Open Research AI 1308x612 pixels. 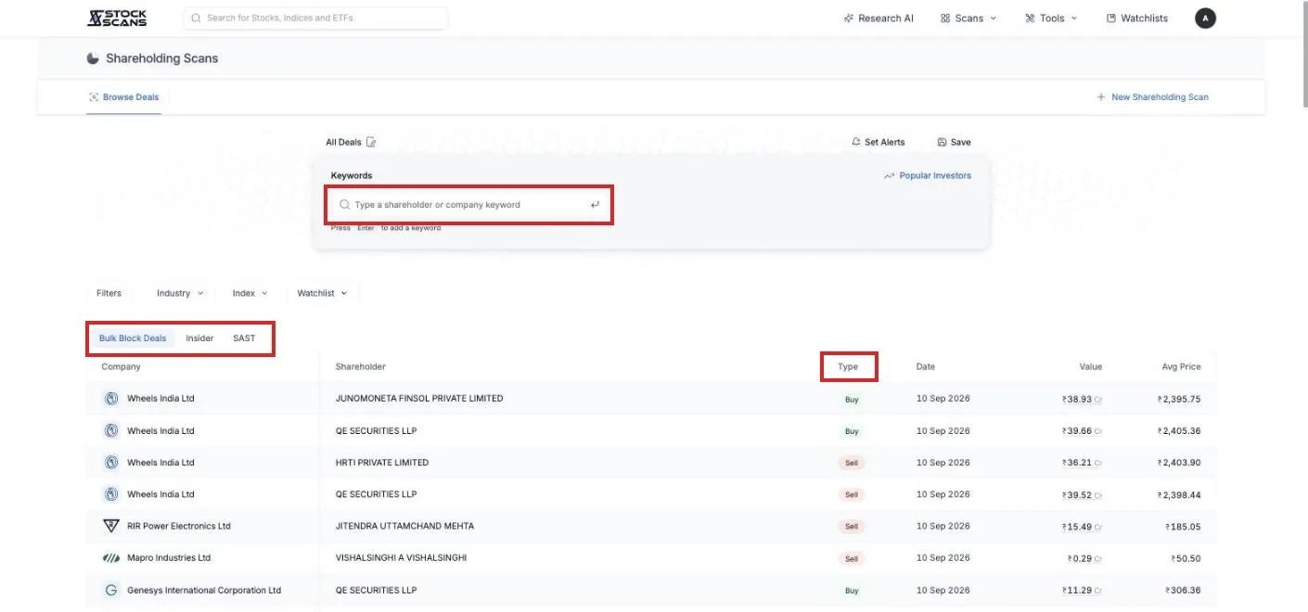[878, 18]
